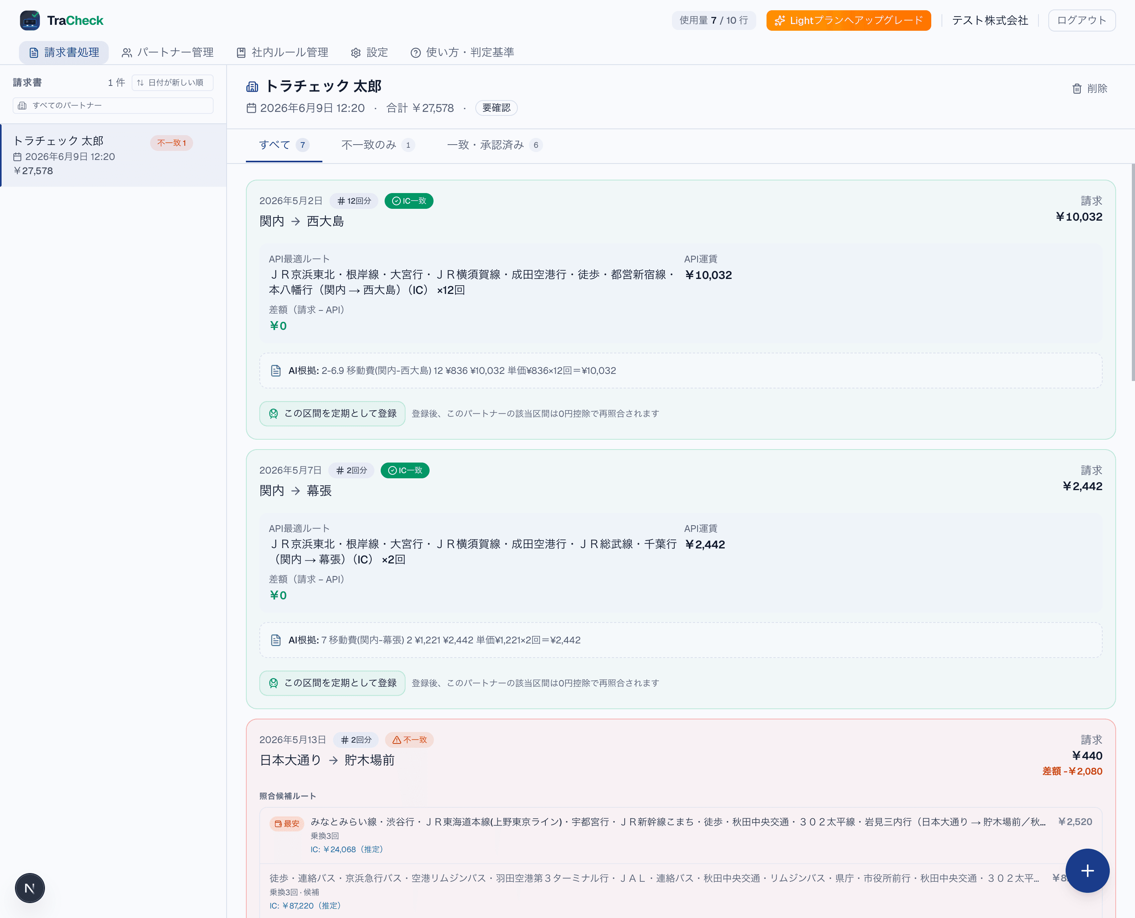Click テスト株式会社 company name

coord(990,20)
